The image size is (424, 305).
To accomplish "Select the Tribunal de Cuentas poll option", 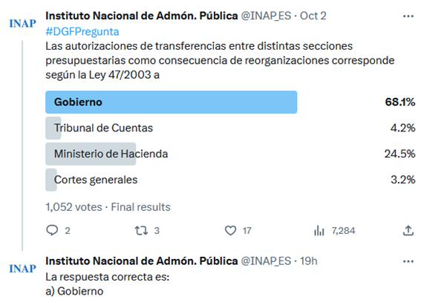I will point(230,128).
